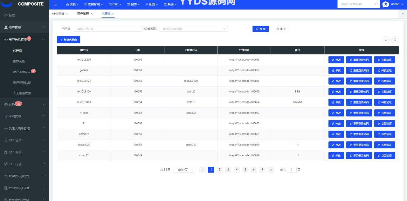Viewport: 407px width, 201px height.
Task: Open 首页 home in the sidebar
Action: 11,16
